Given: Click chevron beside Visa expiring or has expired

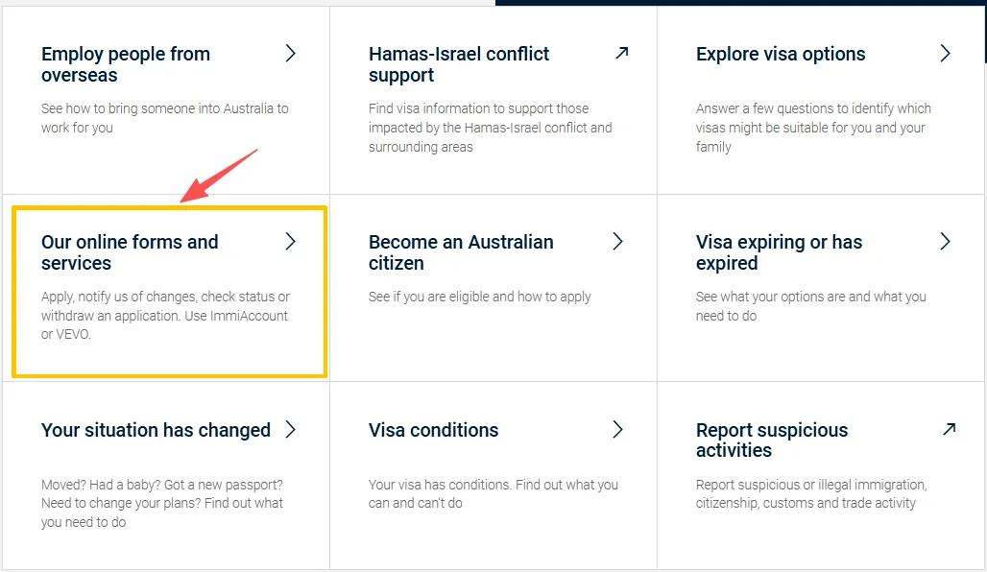Looking at the screenshot, I should tap(945, 242).
